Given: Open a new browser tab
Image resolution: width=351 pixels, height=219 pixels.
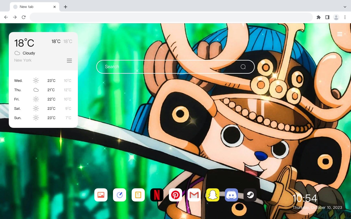Looking at the screenshot, I should 66,7.
